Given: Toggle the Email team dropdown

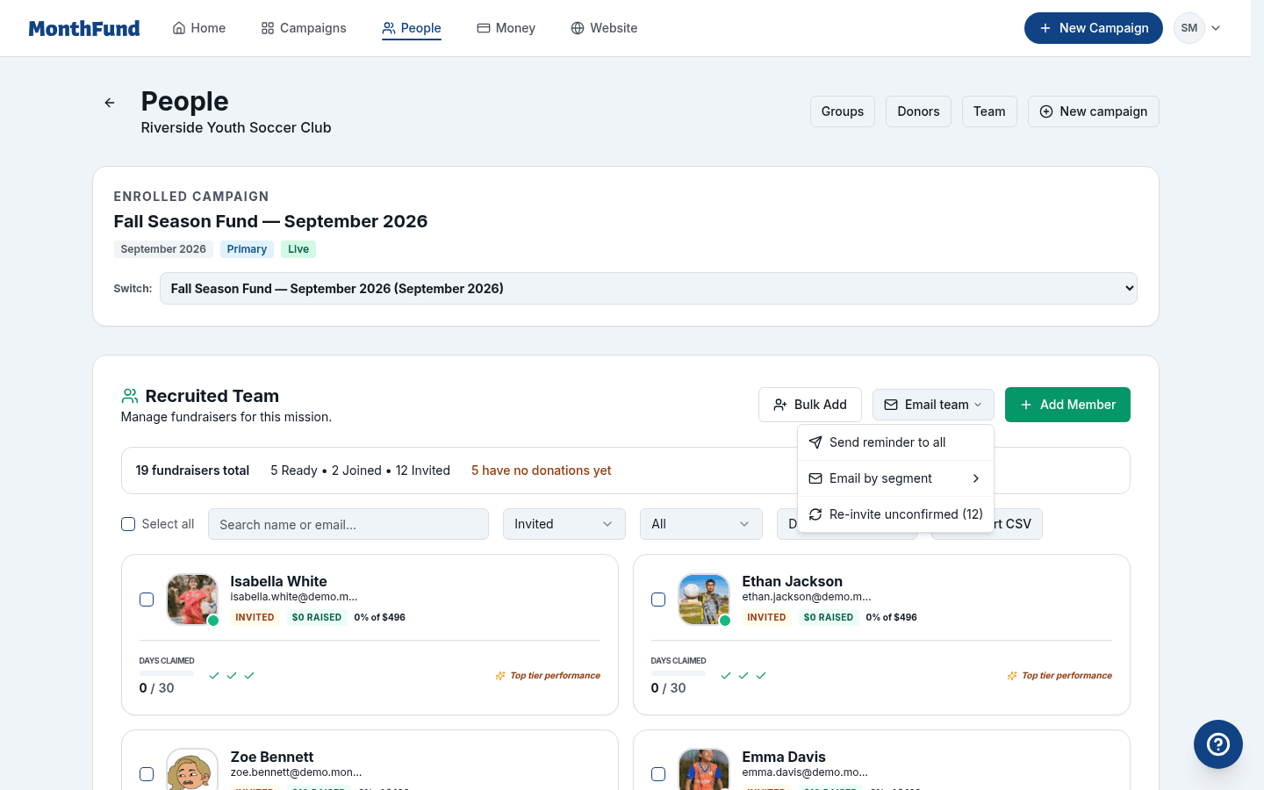Looking at the screenshot, I should (933, 405).
